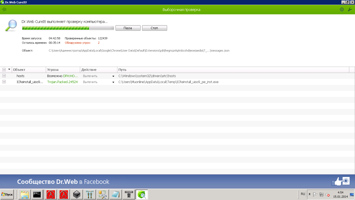Image resolution: width=355 pixels, height=200 pixels.
Task: Click the checked objects count 122439
Action: (103, 38)
